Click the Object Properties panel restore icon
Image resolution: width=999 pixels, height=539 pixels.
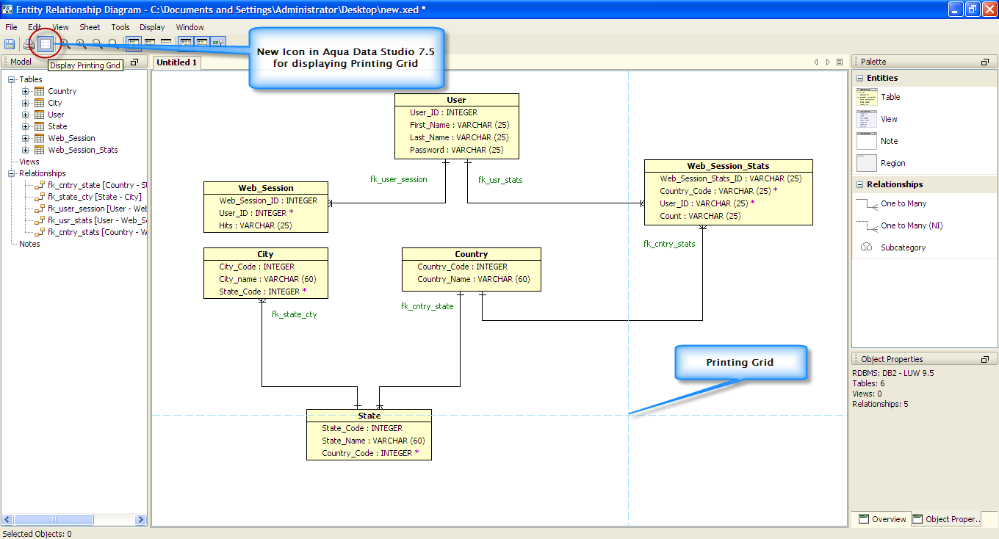pyautogui.click(x=984, y=359)
